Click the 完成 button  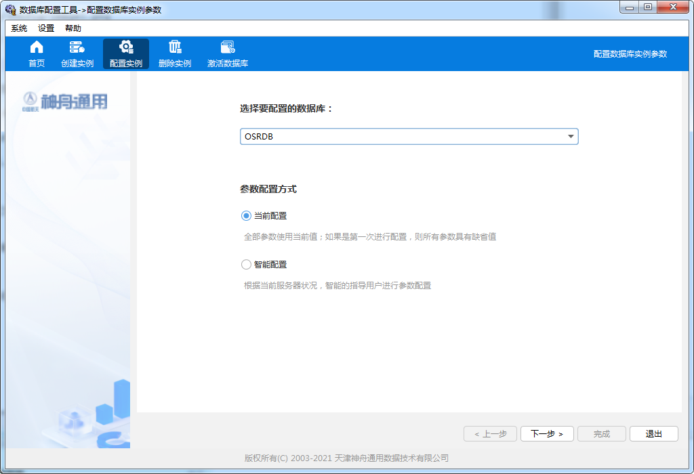601,434
